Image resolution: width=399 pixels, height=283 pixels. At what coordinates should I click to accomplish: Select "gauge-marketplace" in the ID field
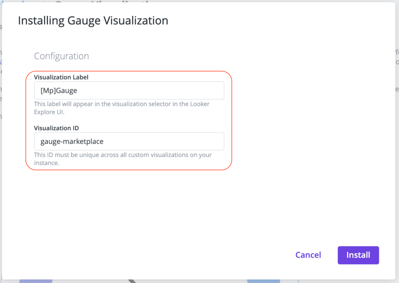point(71,141)
